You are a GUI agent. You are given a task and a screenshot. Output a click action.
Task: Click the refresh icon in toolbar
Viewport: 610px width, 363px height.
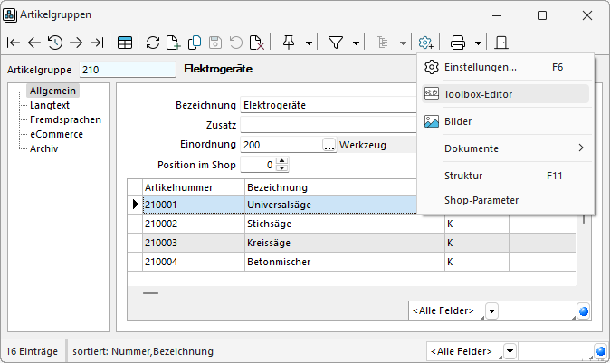pos(153,43)
